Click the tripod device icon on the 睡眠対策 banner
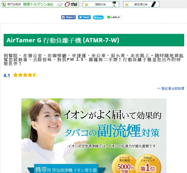 pos(114,4)
